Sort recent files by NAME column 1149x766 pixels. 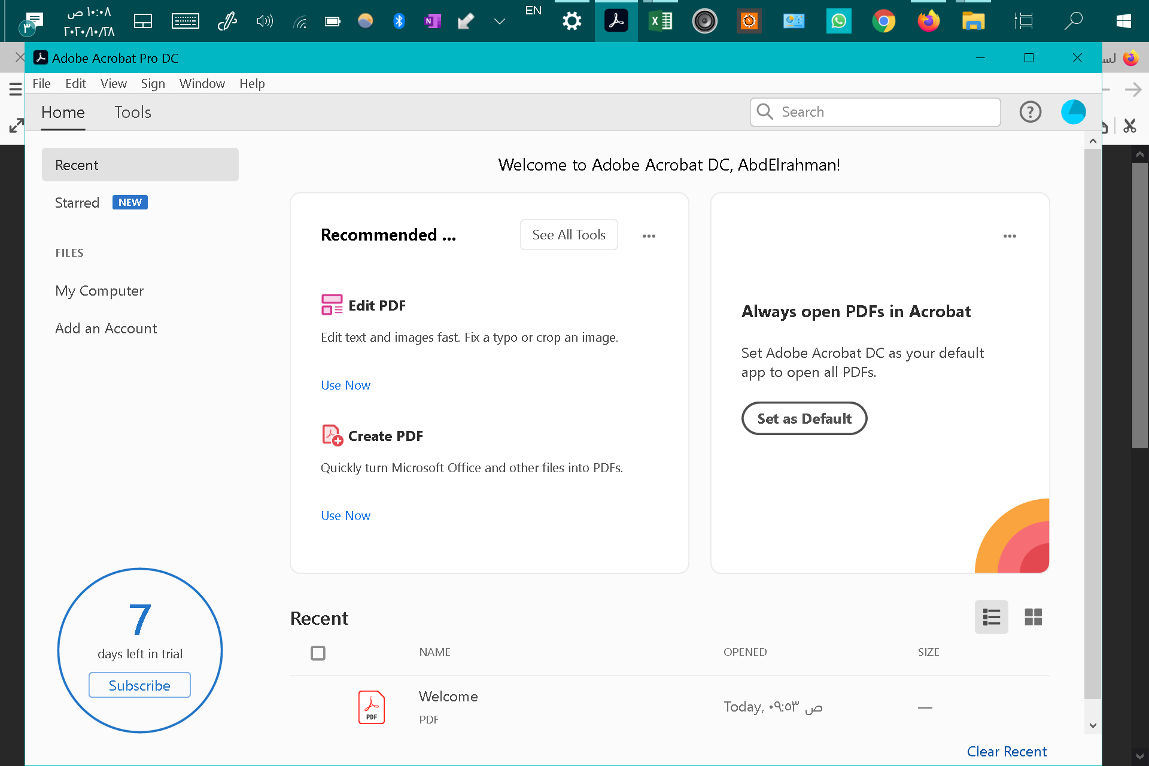434,652
